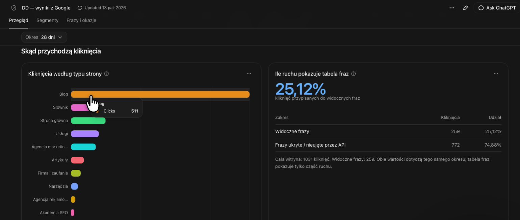This screenshot has width=520, height=220.
Task: Switch to the Przegląd tab
Action: (19, 20)
